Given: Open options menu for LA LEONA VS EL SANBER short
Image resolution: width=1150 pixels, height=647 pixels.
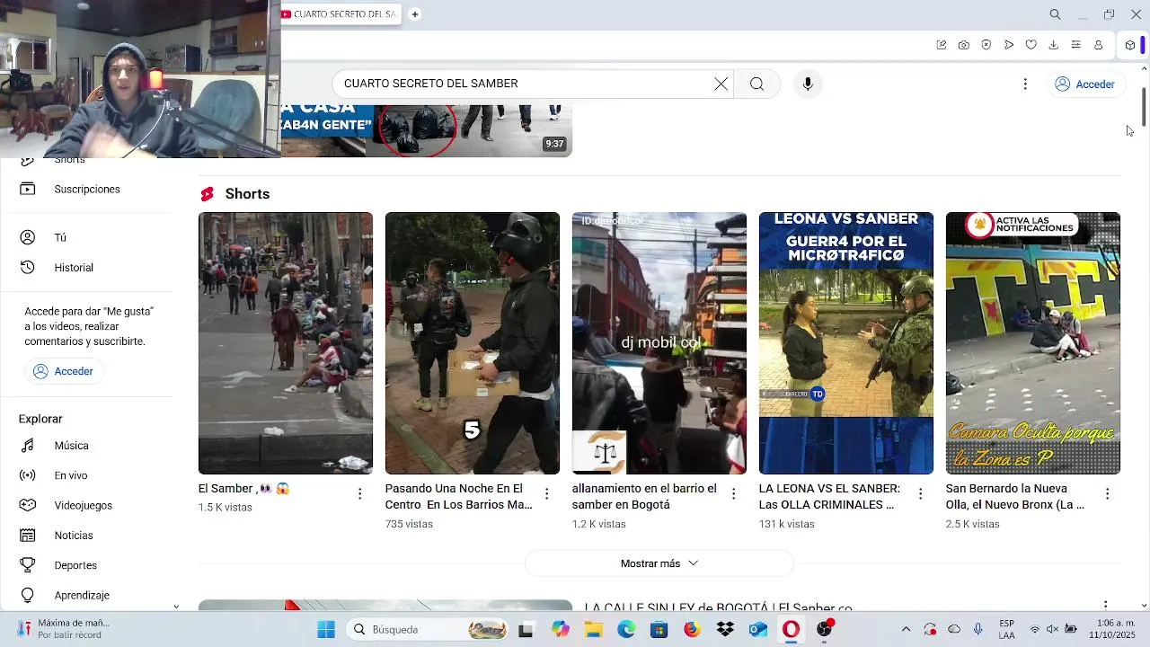Looking at the screenshot, I should pyautogui.click(x=920, y=493).
